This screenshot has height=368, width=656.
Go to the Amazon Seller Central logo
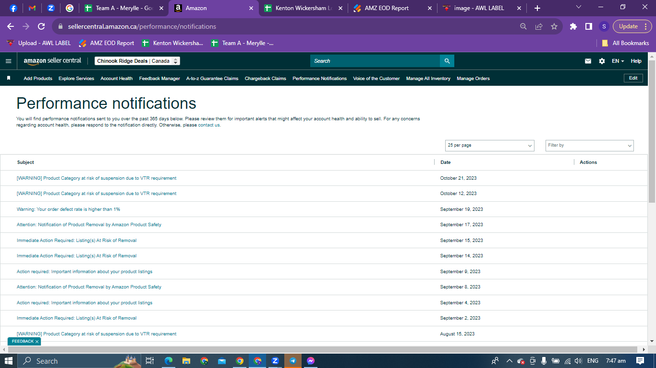(52, 61)
